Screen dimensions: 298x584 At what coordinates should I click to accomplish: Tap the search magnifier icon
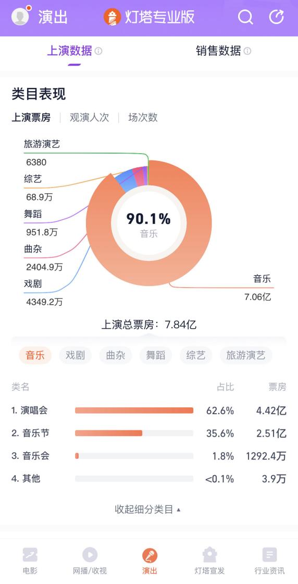245,17
